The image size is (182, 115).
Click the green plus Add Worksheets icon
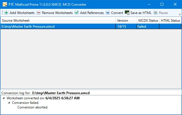point(6,13)
